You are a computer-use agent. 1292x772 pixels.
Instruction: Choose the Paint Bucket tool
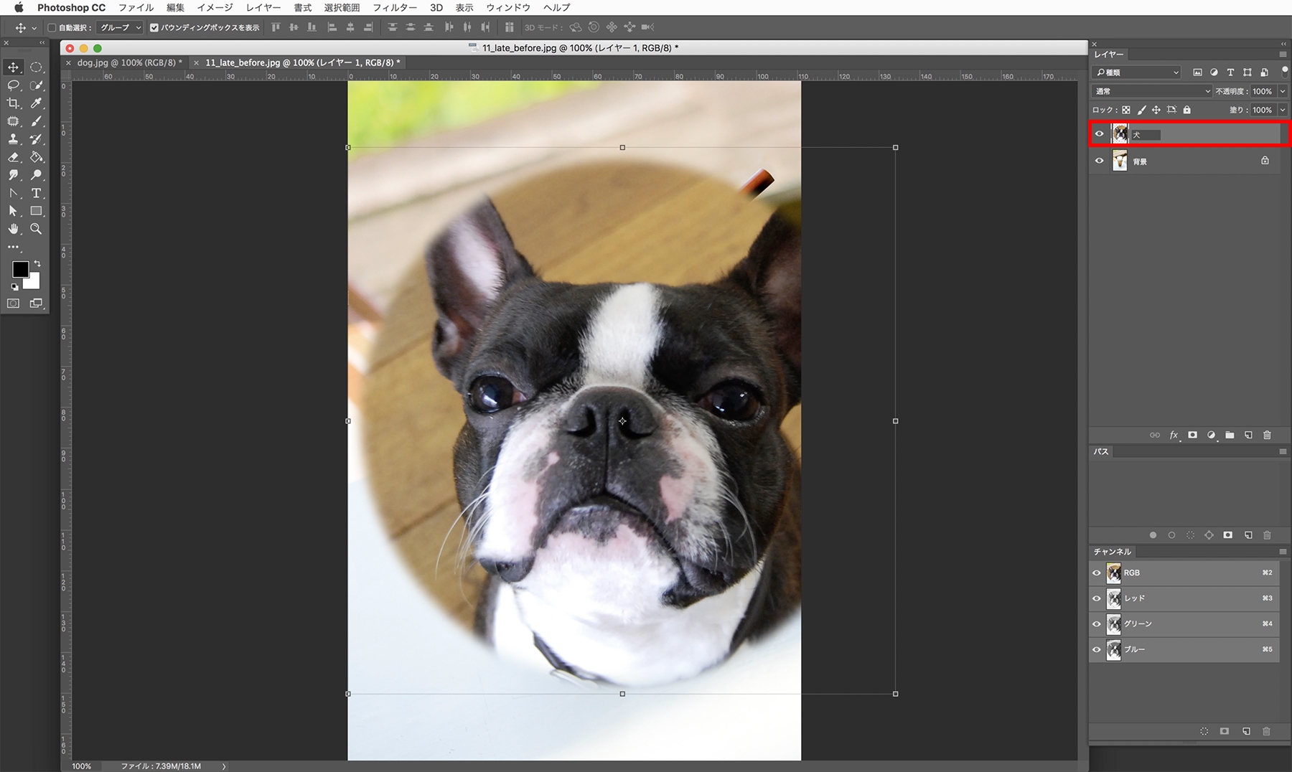(36, 157)
